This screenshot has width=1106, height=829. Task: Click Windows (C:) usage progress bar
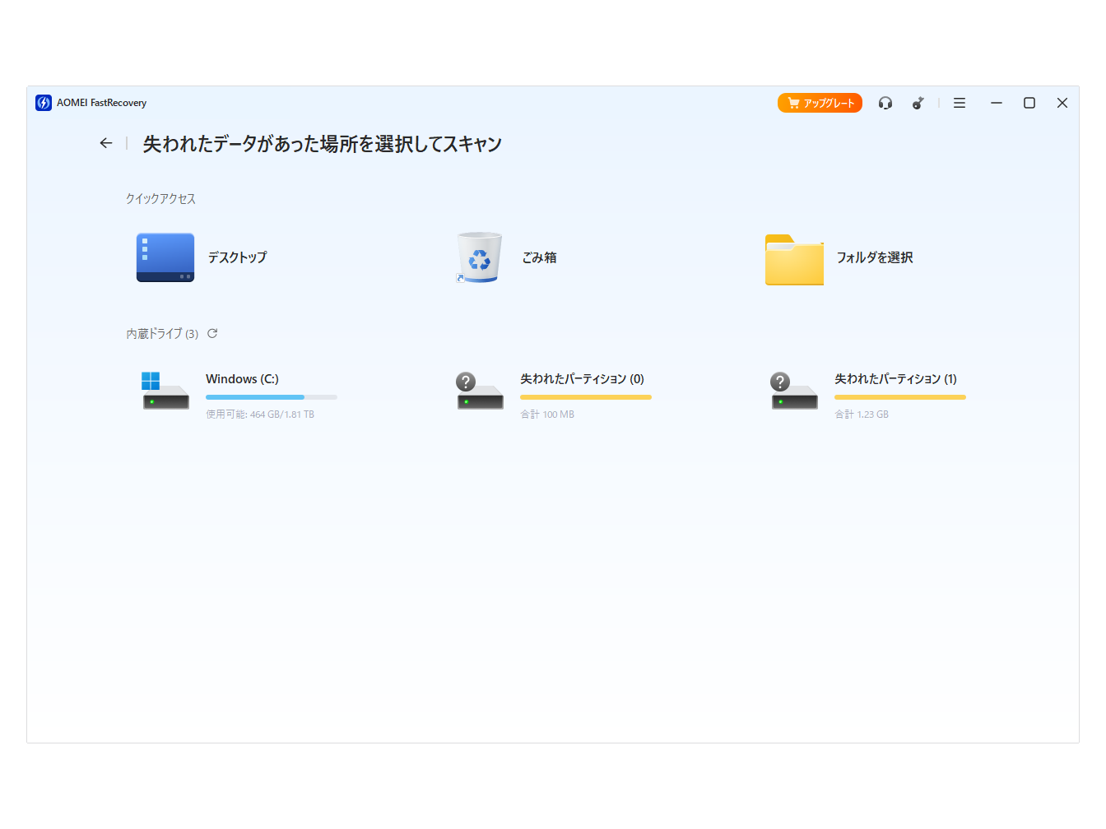[x=272, y=397]
